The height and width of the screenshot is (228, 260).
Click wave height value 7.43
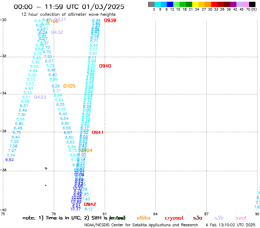point(86,199)
